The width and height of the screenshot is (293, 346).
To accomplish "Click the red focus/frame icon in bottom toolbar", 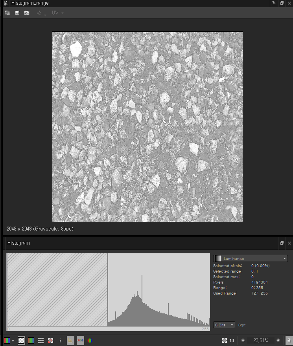I will coord(51,341).
